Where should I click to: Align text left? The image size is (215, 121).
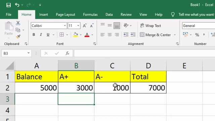pos(102,35)
